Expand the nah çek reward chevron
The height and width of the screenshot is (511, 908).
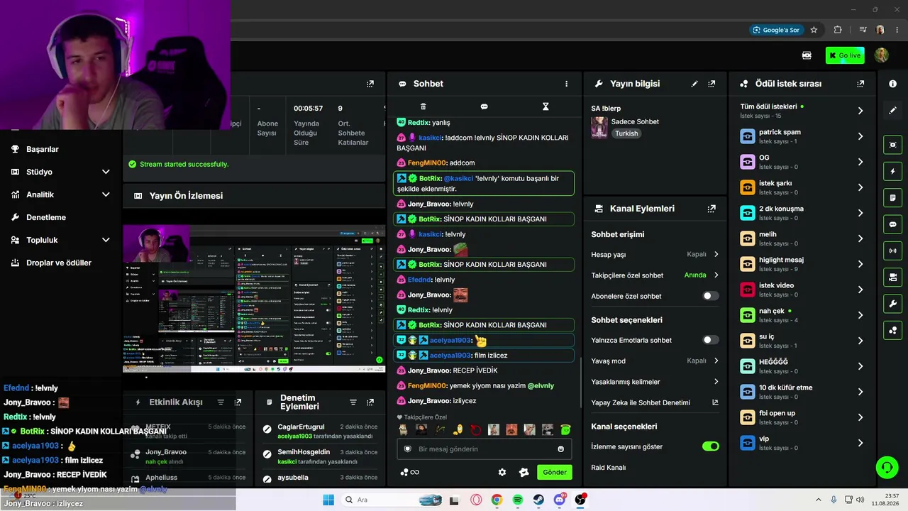860,315
